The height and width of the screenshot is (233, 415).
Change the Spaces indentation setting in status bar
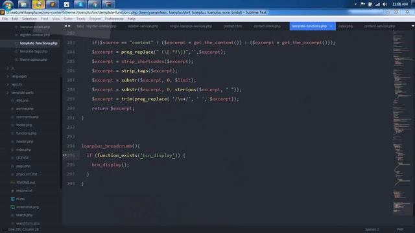tap(372, 229)
